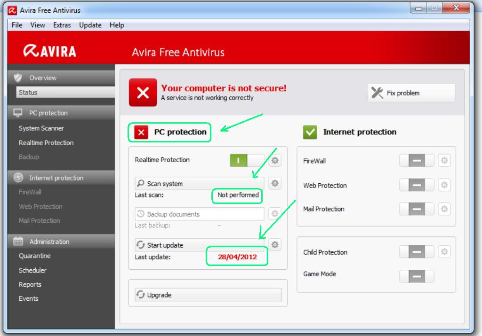Select Status in the sidebar
Screen dimensions: 482x336
[65, 93]
